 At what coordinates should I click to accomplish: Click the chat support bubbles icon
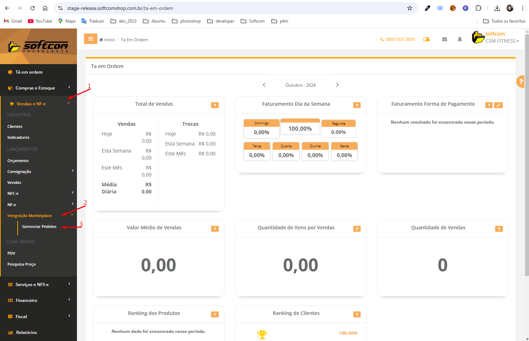[426, 39]
